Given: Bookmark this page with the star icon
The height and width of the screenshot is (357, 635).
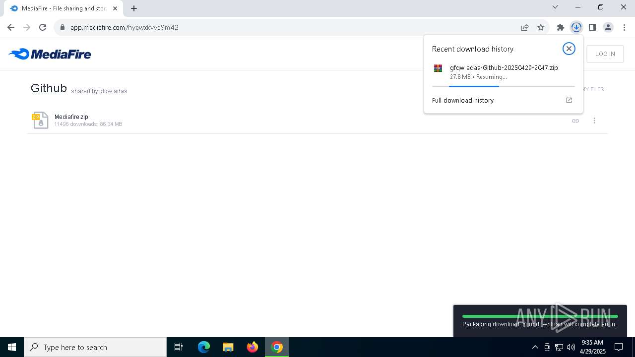Looking at the screenshot, I should point(541,27).
